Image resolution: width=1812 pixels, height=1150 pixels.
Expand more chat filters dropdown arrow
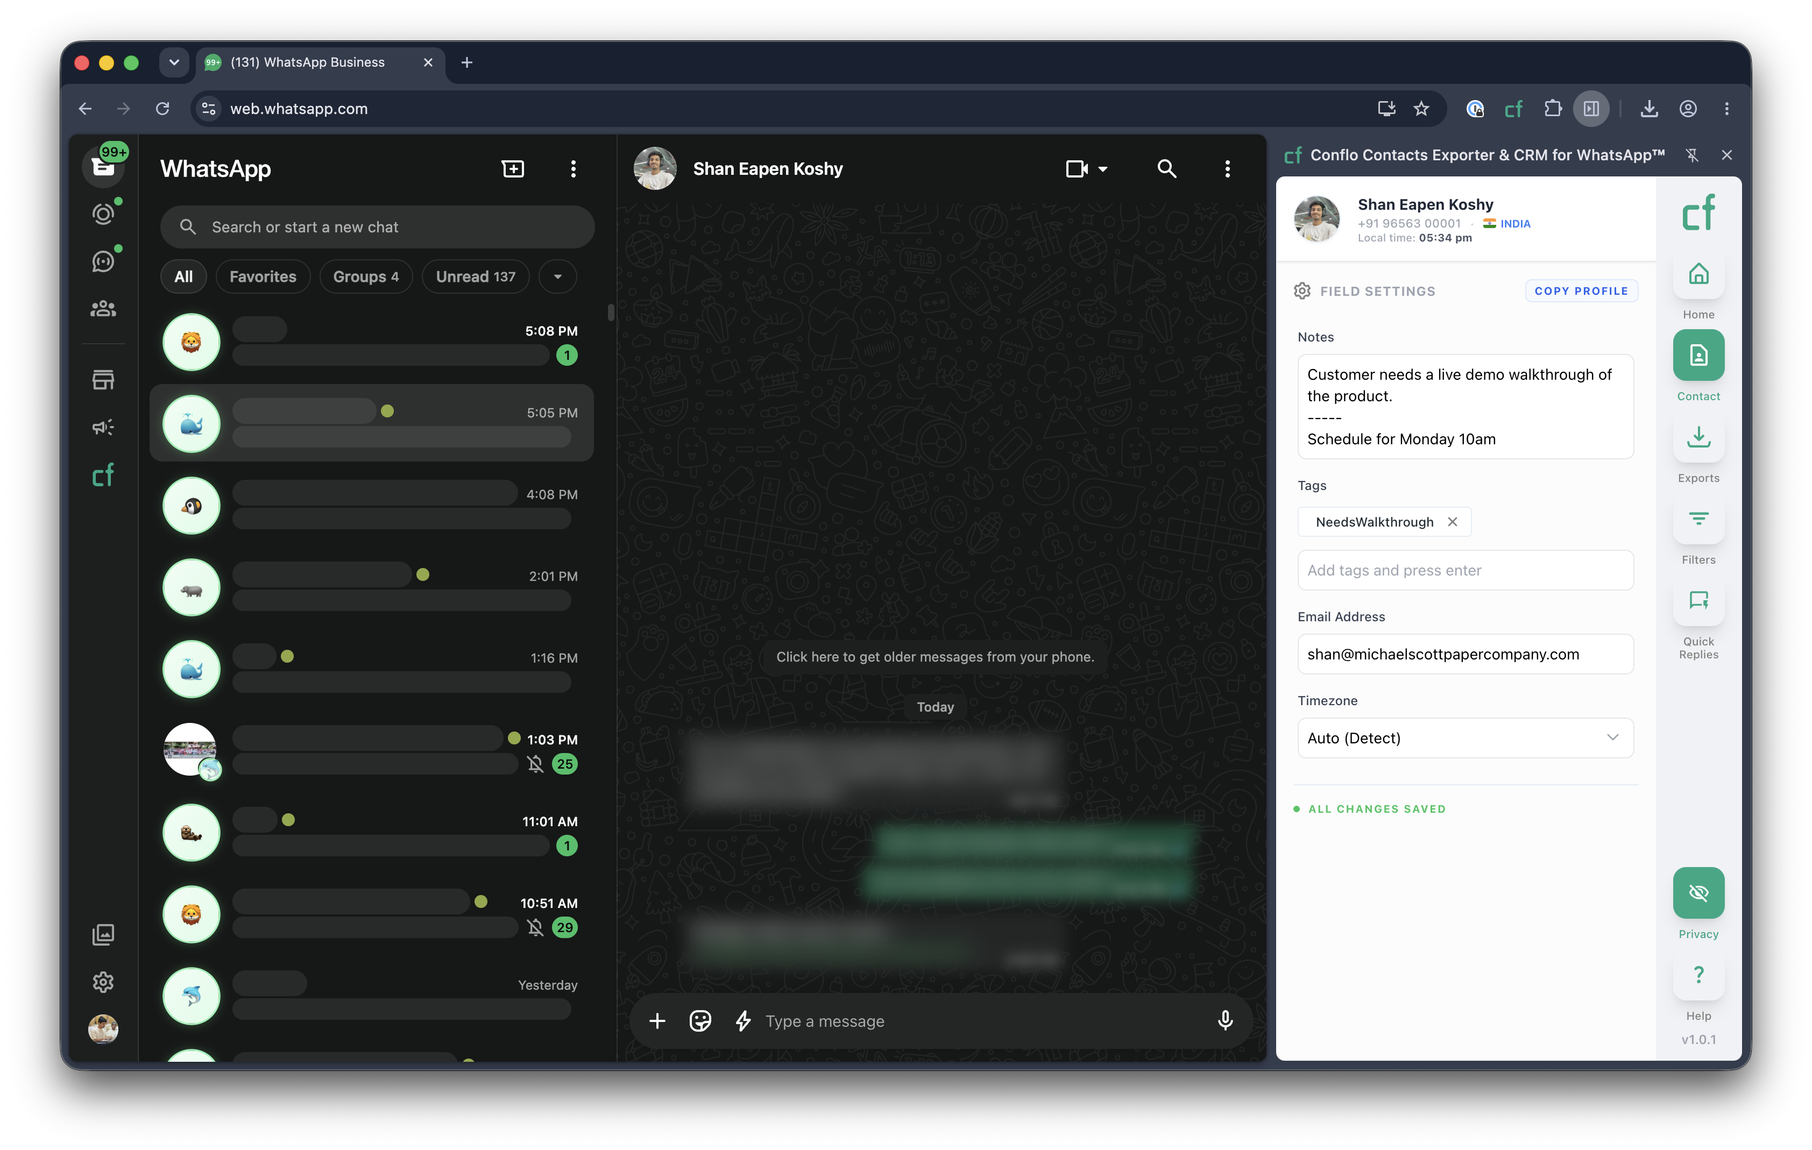557,277
